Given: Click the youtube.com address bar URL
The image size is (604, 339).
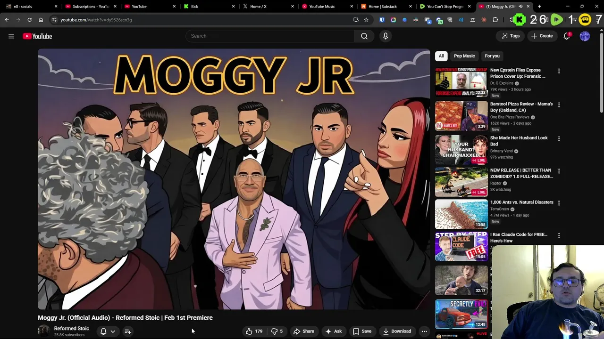Looking at the screenshot, I should point(96,20).
